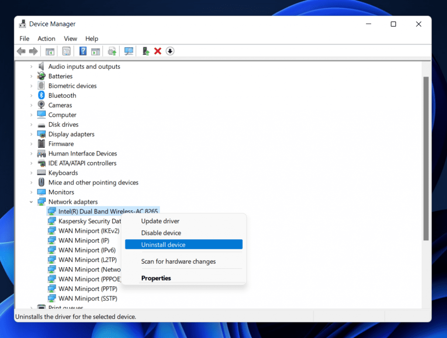Screen dimensions: 447x338
Task: Open the View menu
Action: (x=70, y=38)
